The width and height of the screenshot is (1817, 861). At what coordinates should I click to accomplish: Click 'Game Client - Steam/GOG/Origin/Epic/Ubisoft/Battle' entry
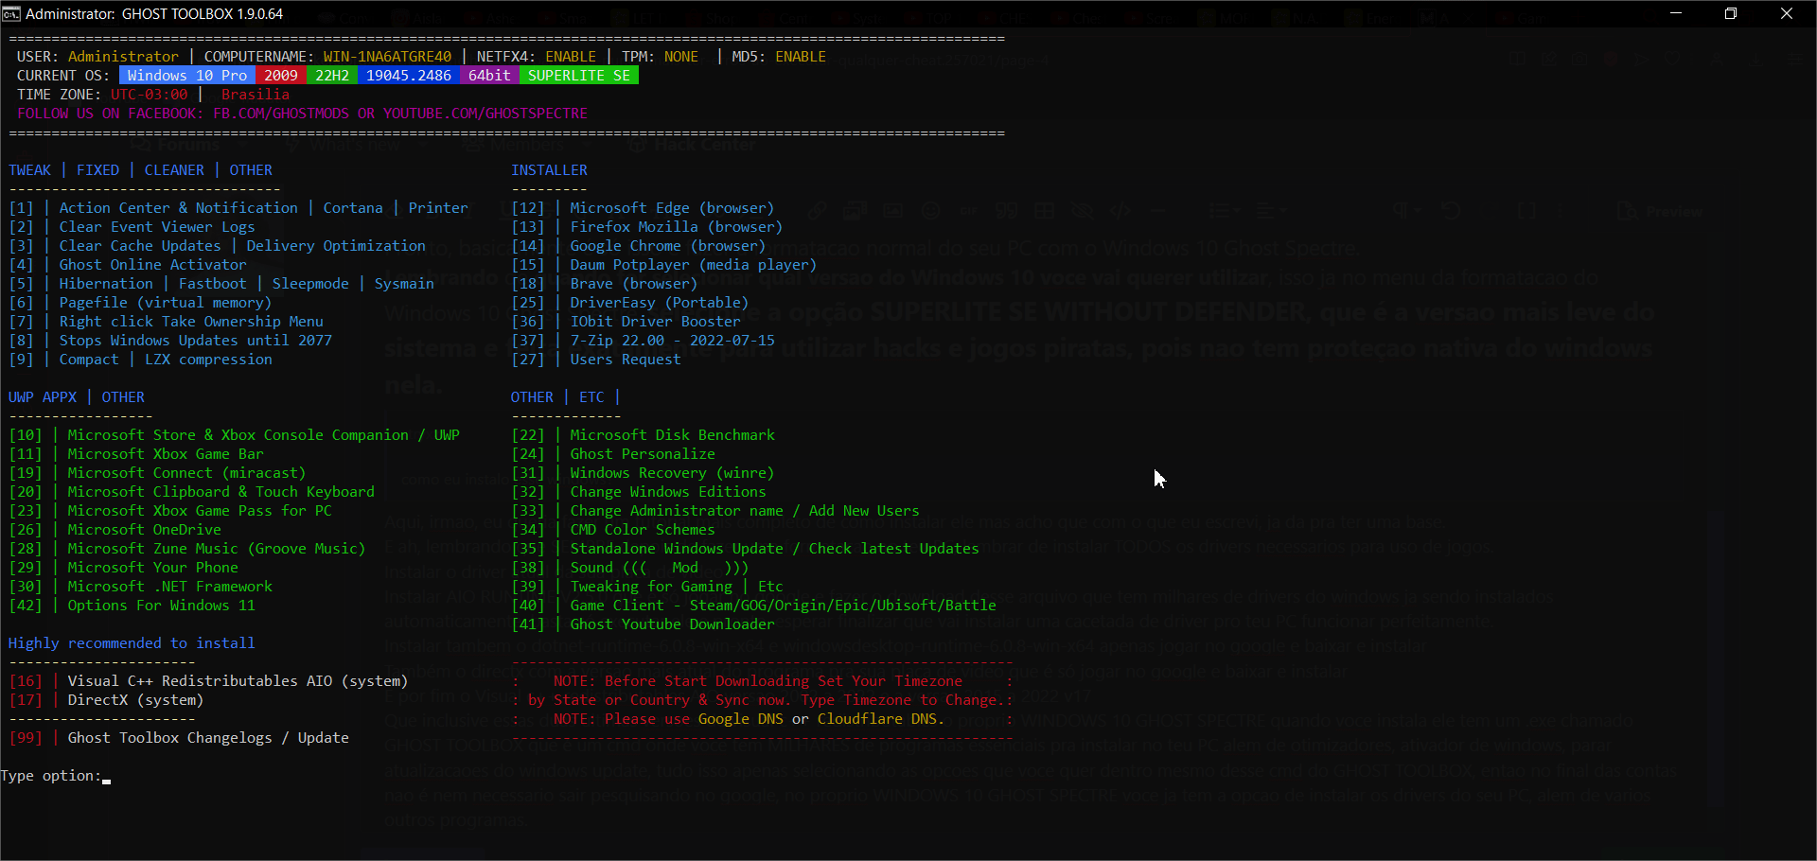(783, 606)
